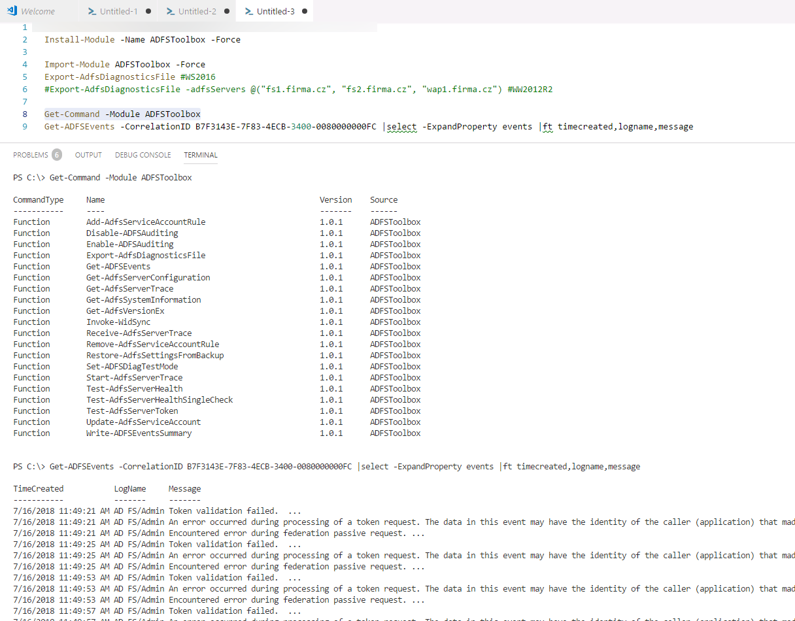Viewport: 795px width, 621px height.
Task: Click the TimeCreated column header in terminal
Action: [x=39, y=489]
